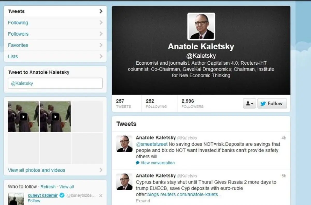This screenshot has height=205, width=311.
Task: Refresh the Who to follow suggestions
Action: pyautogui.click(x=48, y=187)
